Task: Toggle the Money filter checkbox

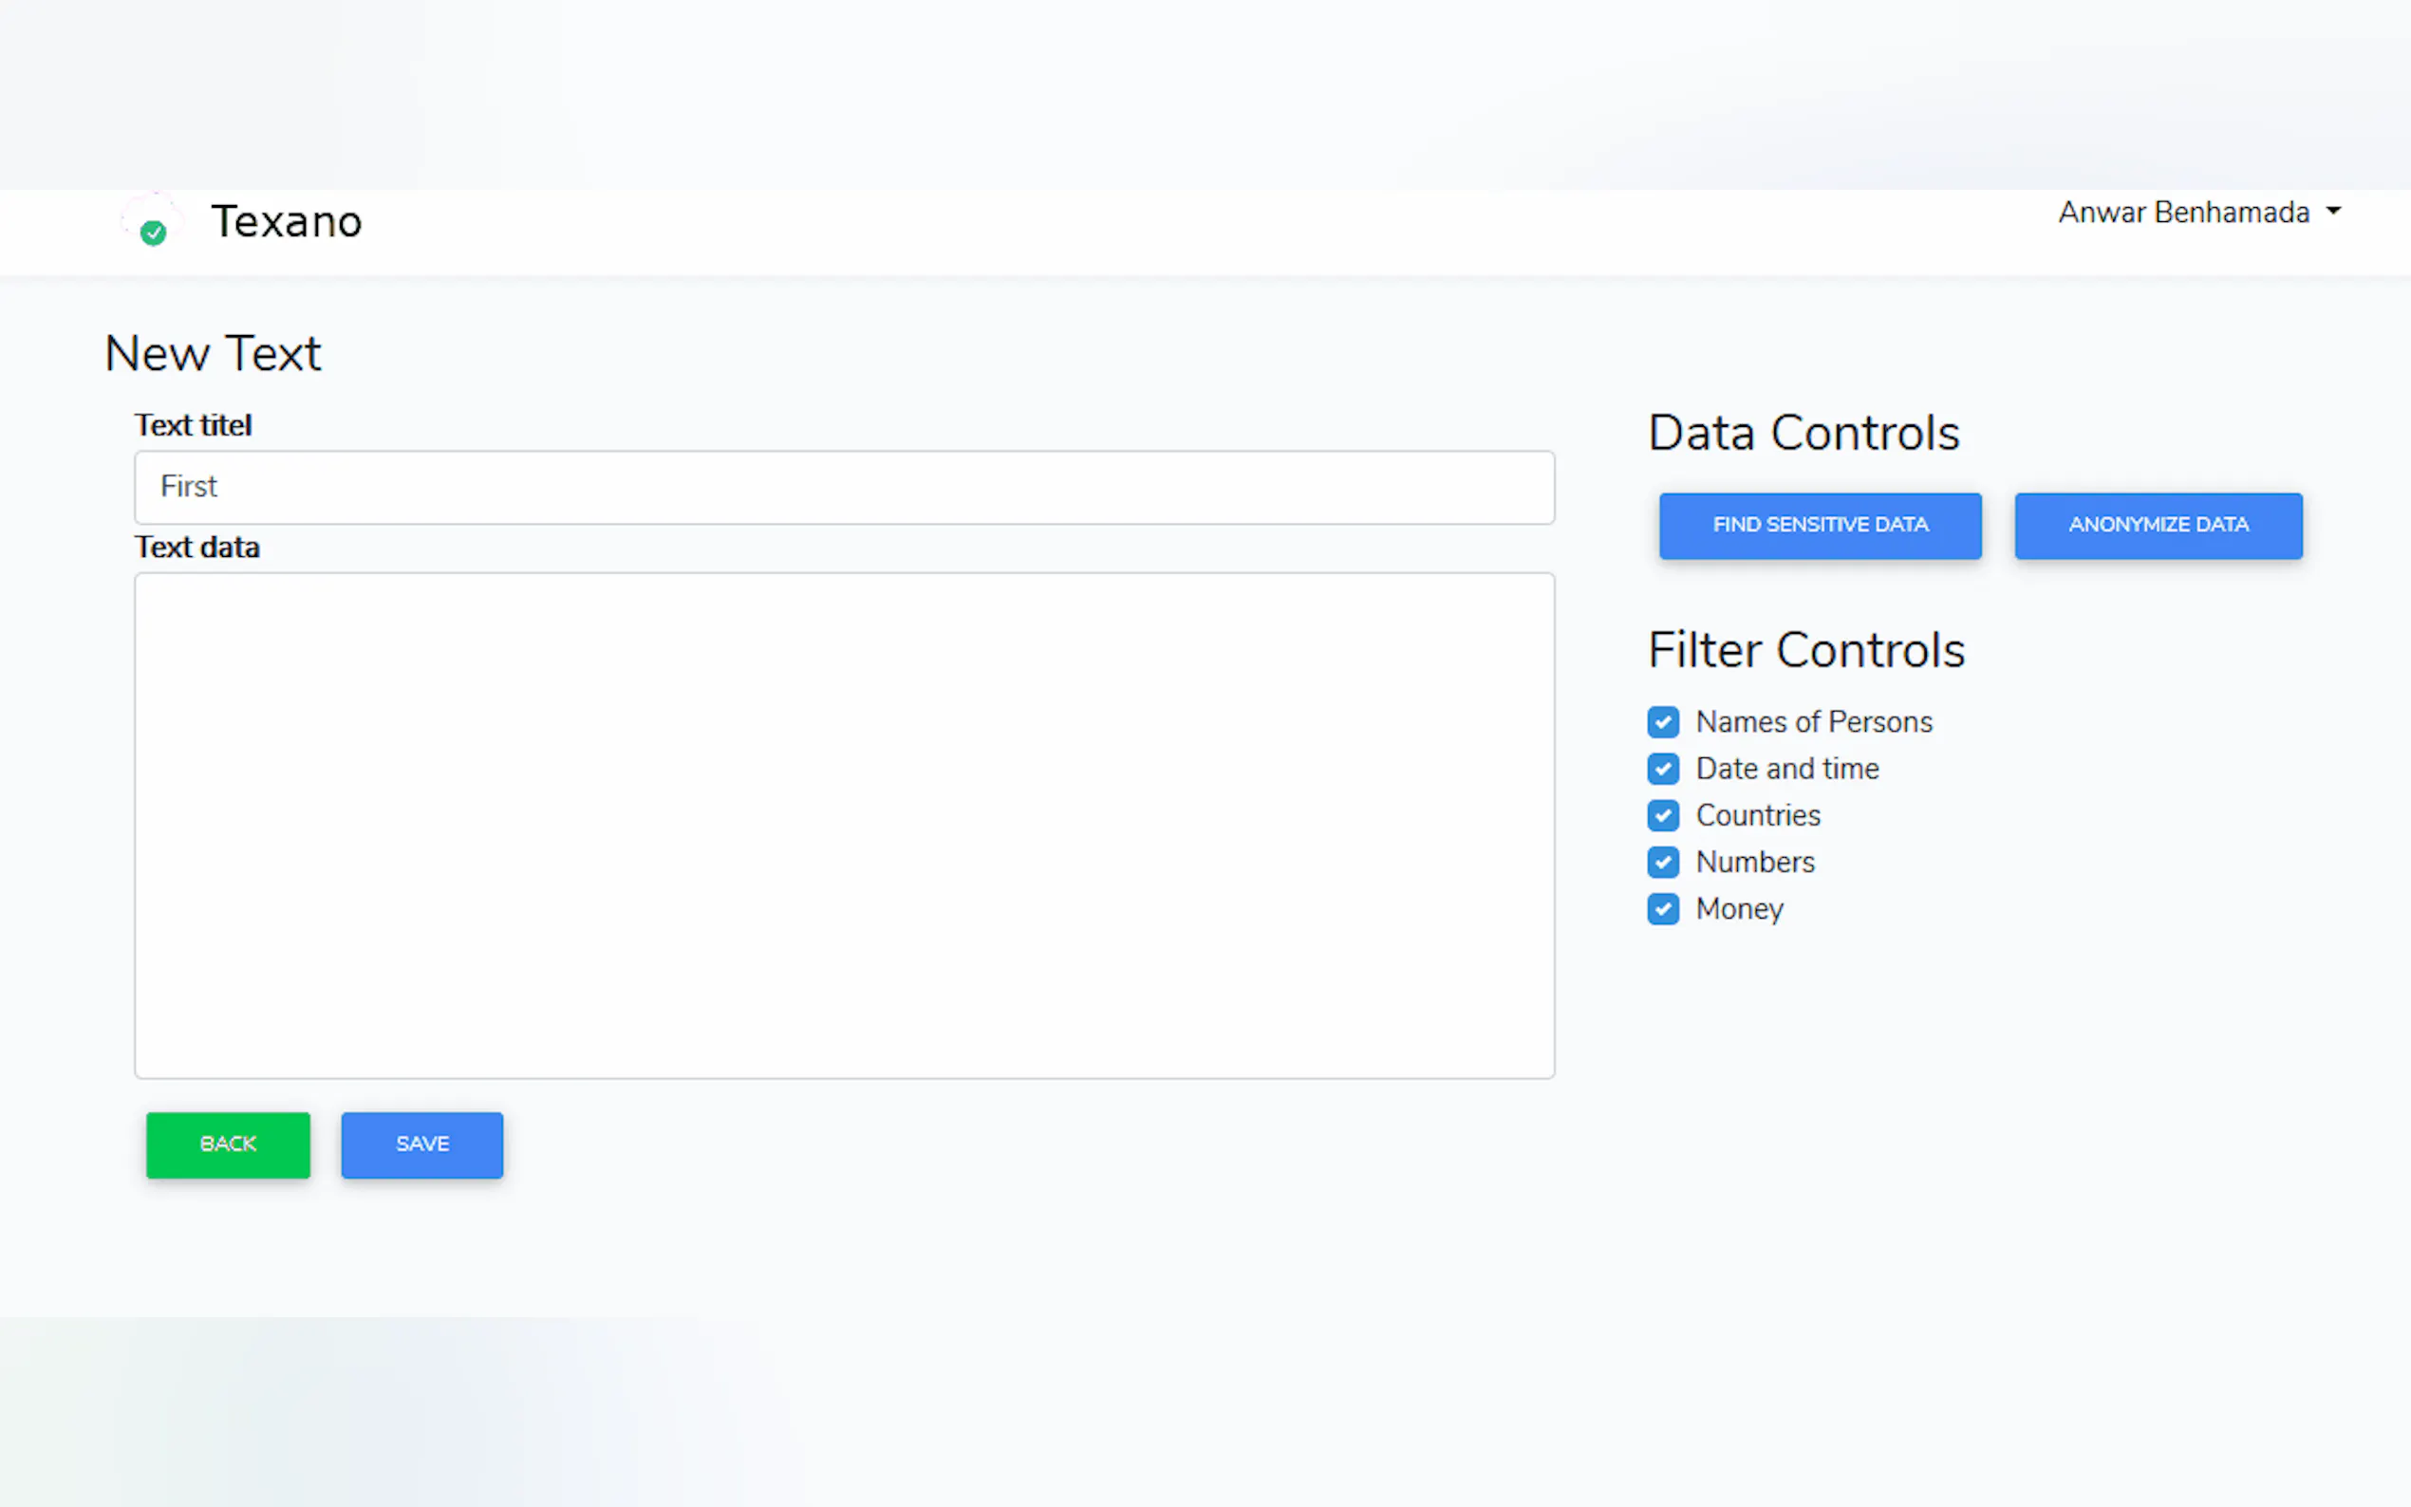Action: (1662, 909)
